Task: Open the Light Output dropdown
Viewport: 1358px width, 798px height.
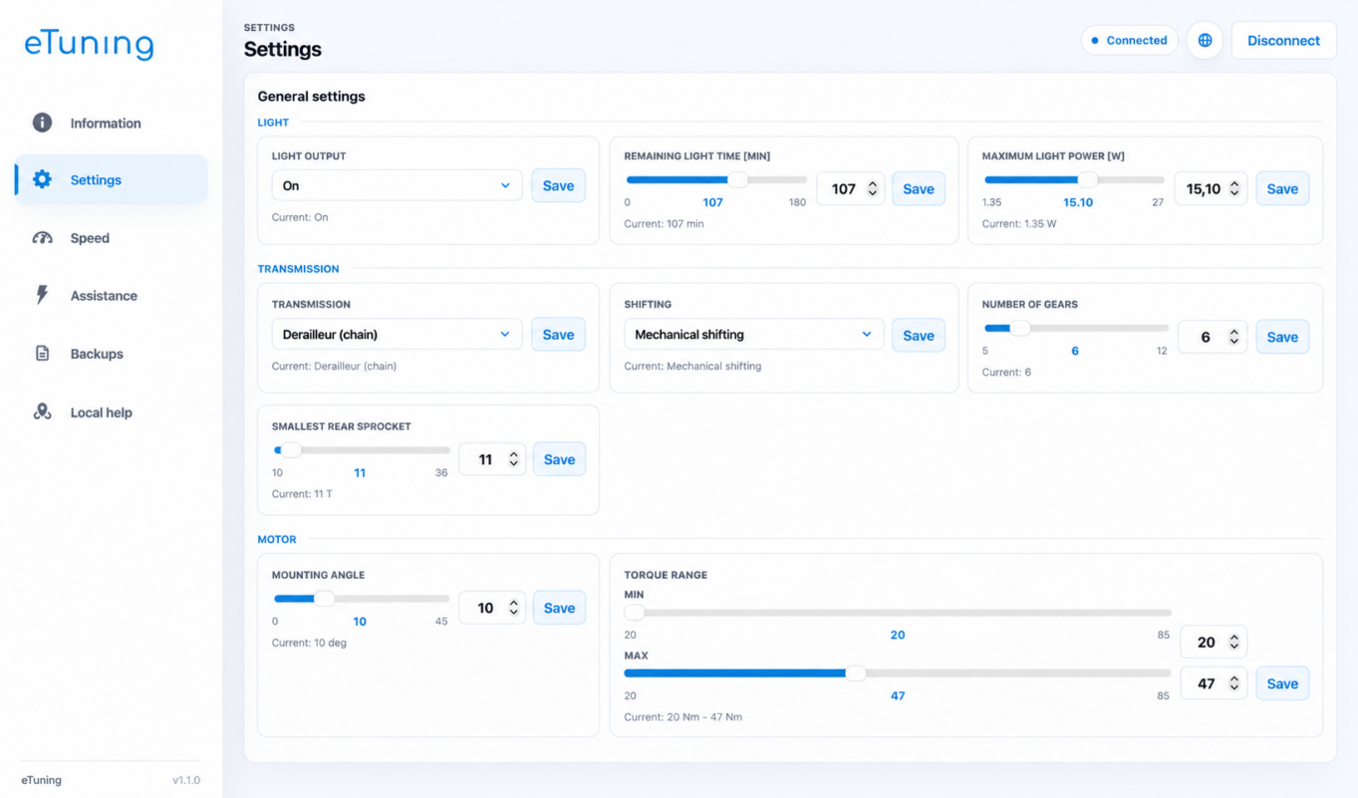Action: (x=397, y=185)
